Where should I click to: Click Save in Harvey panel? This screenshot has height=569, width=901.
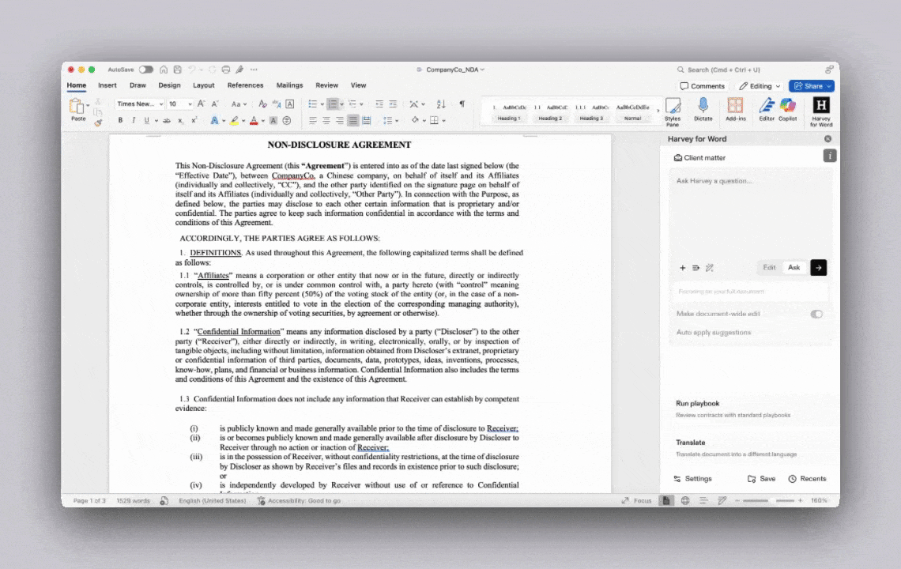tap(761, 479)
